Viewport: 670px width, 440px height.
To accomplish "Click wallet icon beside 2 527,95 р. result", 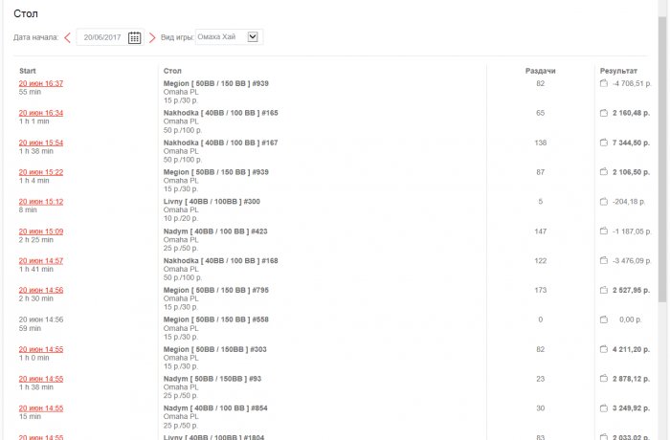I will pos(603,290).
